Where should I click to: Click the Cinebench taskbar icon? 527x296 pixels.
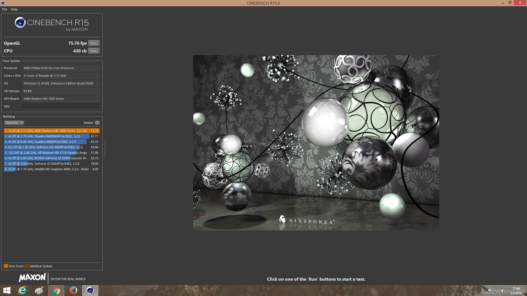[90, 291]
